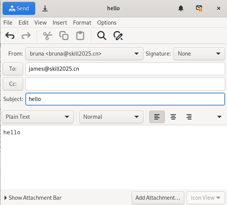Cut selected text with scissors icon
Image resolution: width=227 pixels, height=205 pixels.
(x=48, y=36)
